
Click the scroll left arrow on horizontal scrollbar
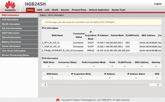(x=45, y=85)
